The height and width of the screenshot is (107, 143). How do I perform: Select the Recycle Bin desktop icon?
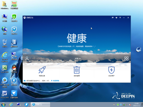click(x=5, y=43)
